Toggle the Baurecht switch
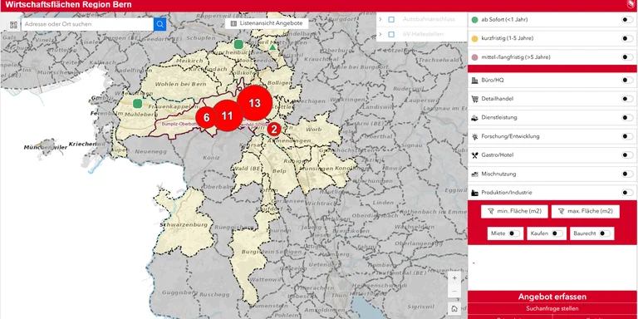 tap(605, 233)
